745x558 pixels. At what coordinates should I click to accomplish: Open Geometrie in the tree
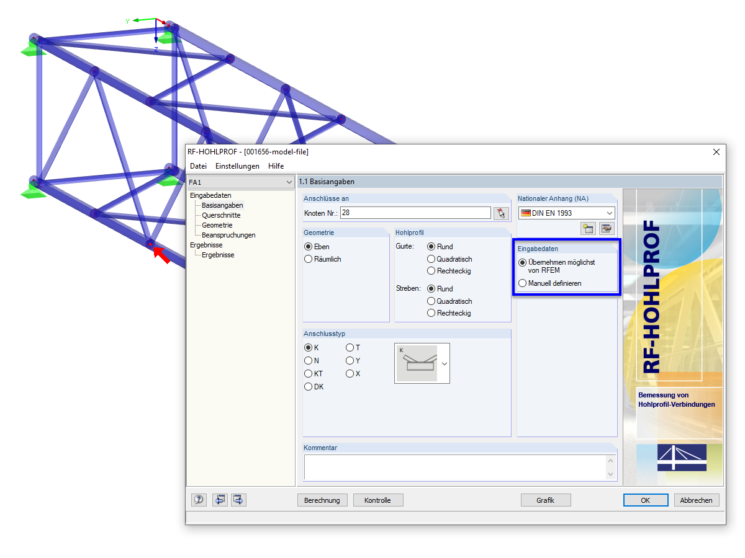click(217, 225)
